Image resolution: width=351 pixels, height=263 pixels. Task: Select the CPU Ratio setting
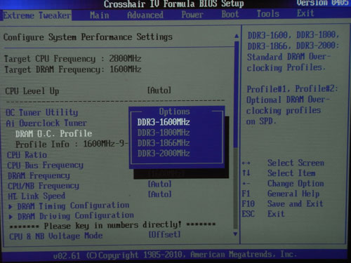pos(27,155)
